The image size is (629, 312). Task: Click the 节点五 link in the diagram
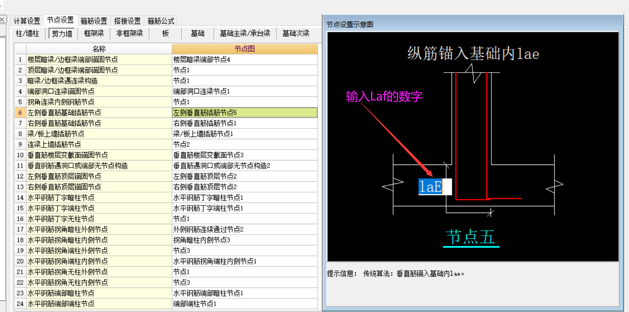(x=470, y=237)
